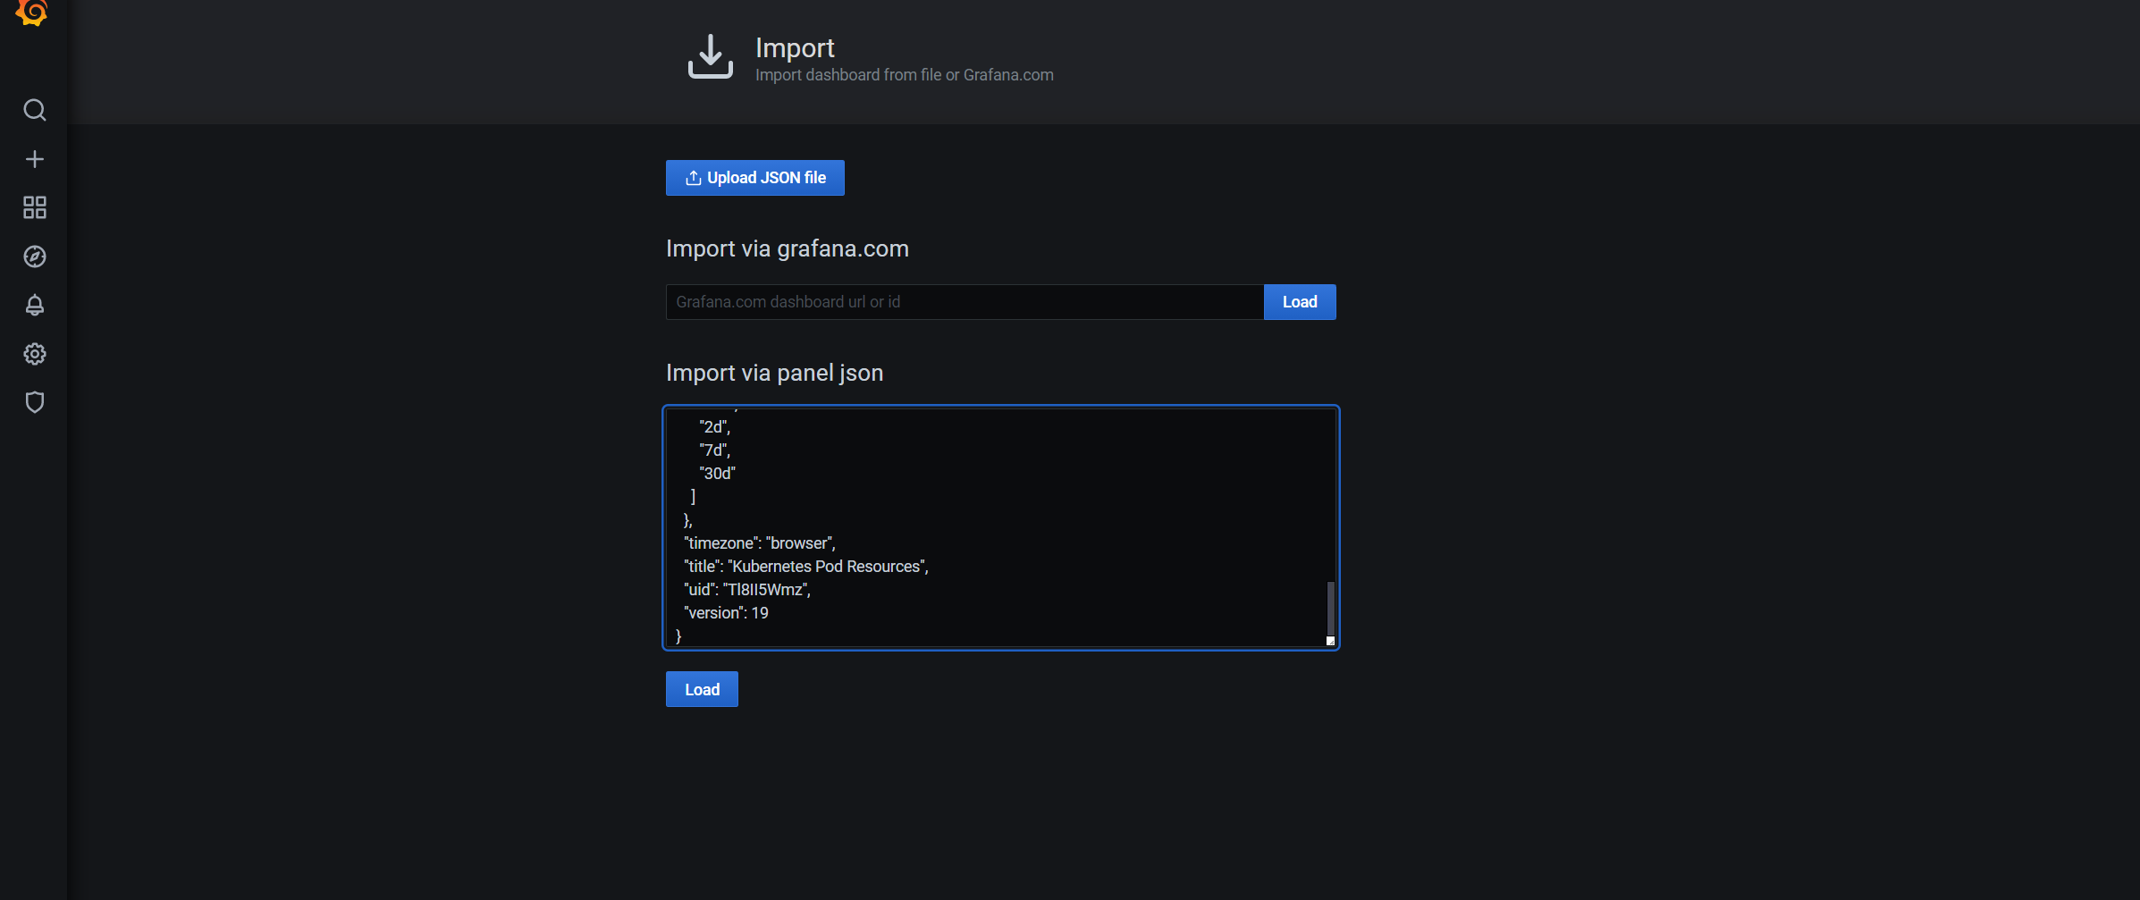Viewport: 2140px width, 900px height.
Task: Click the Import dashboard from file subtitle
Action: coord(904,75)
